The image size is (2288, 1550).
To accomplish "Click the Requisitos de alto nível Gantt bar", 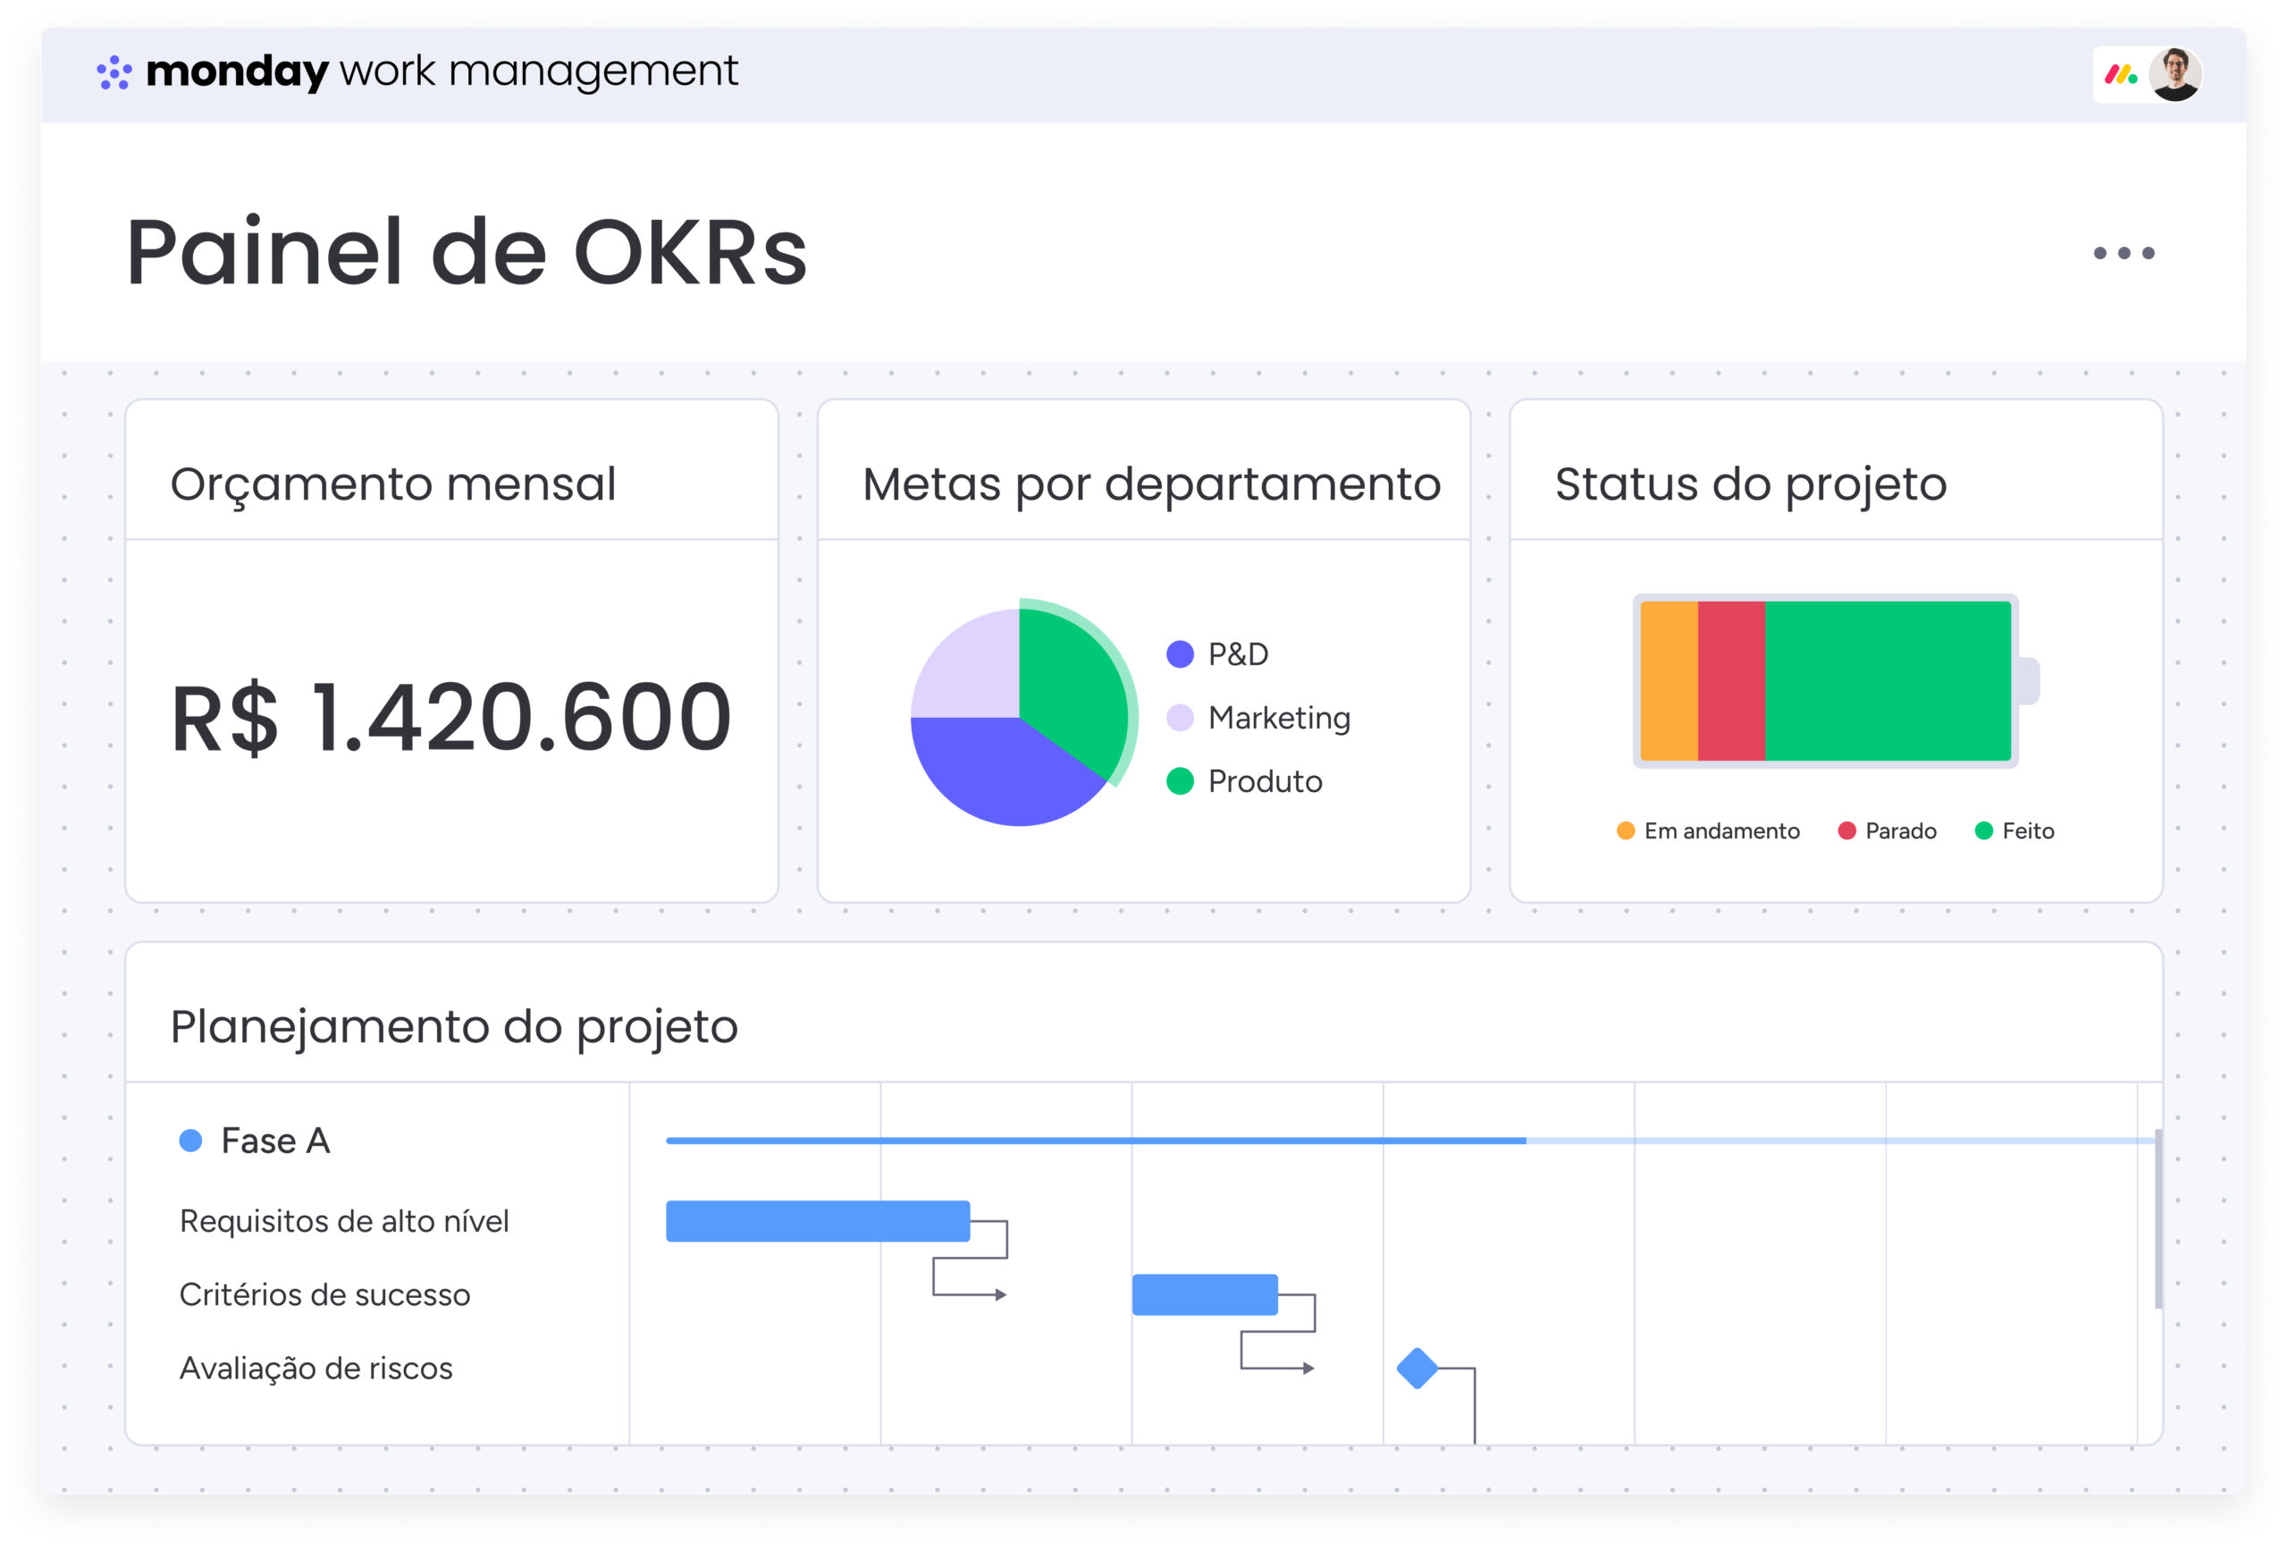I will click(818, 1221).
